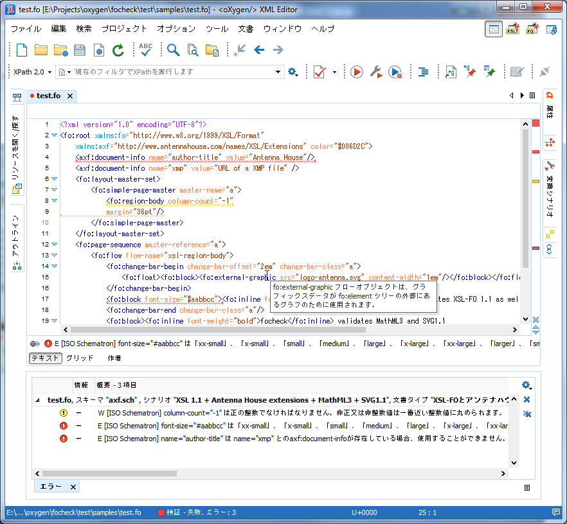The image size is (567, 524).
Task: Apply transformation scenario play icon
Action: 357,72
